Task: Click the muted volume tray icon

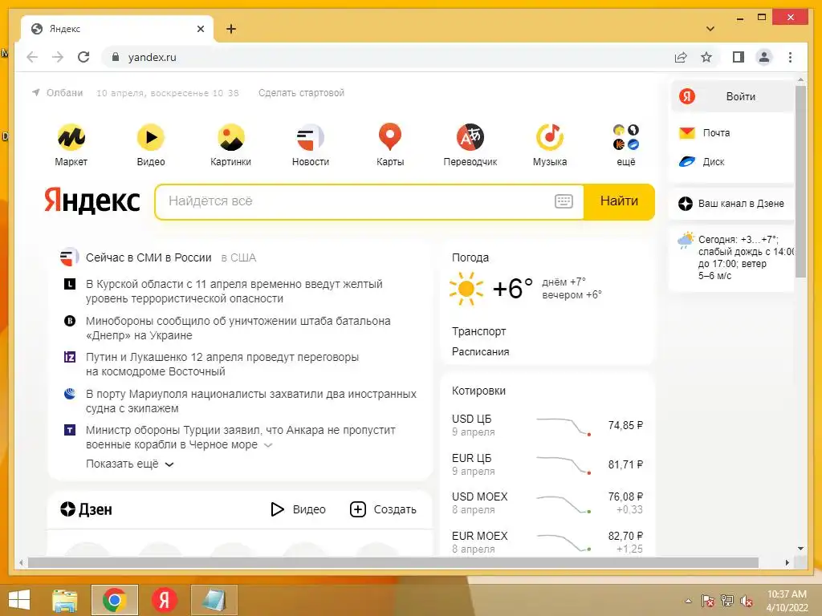Action: (746, 601)
